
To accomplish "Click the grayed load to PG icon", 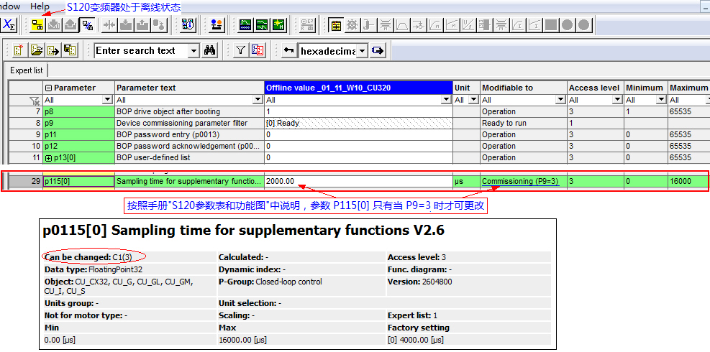I will tap(70, 25).
